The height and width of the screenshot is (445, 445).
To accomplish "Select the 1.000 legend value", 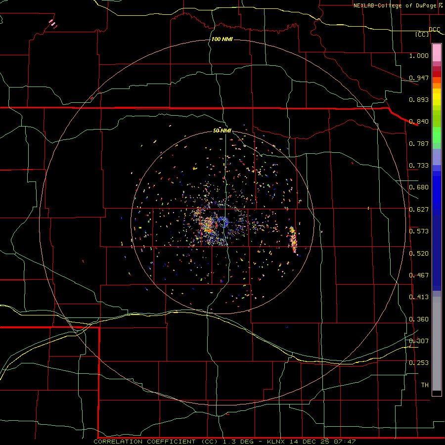I will (419, 55).
